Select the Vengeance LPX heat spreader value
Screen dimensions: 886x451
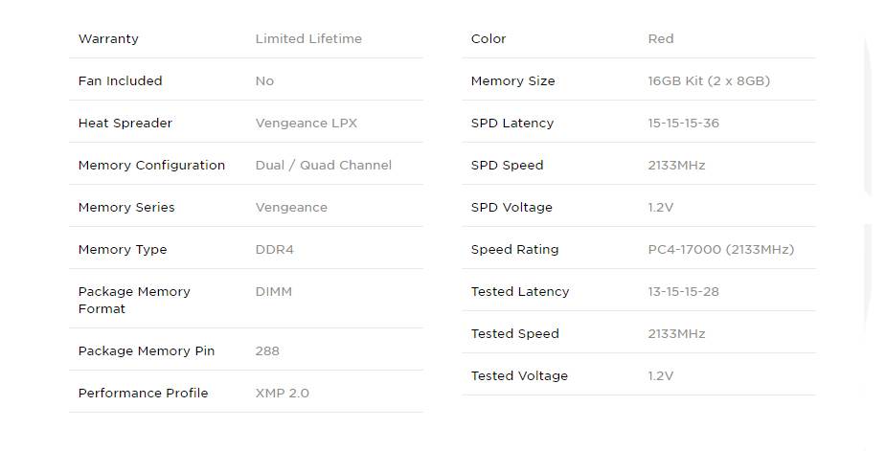[306, 124]
